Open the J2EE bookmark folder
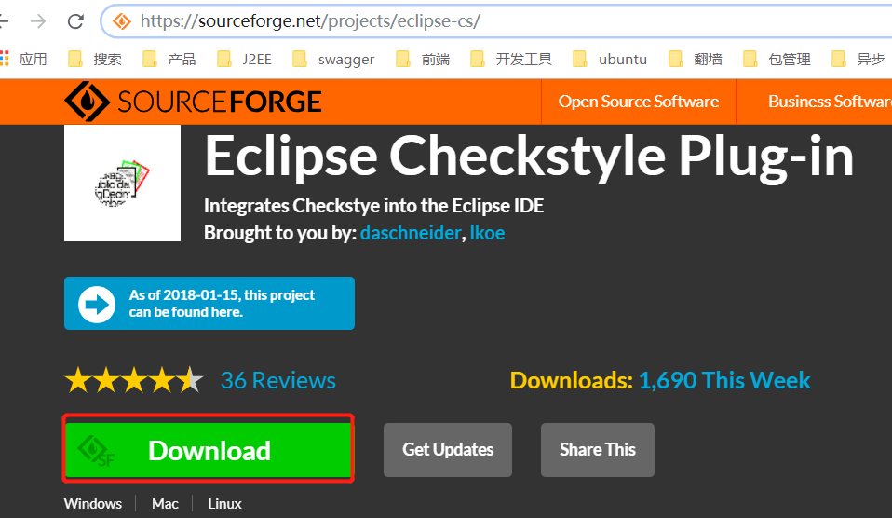 pyautogui.click(x=244, y=59)
